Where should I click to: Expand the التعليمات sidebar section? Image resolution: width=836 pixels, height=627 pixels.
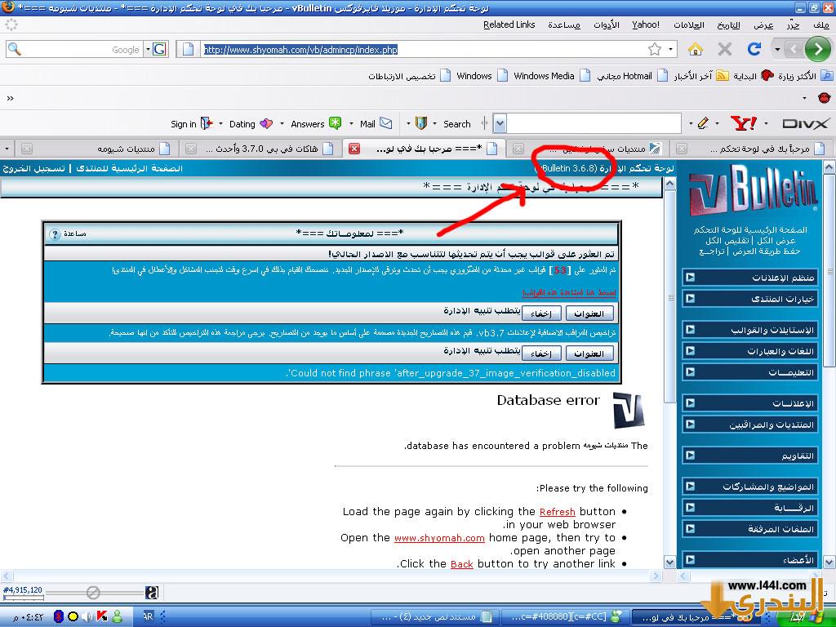749,372
